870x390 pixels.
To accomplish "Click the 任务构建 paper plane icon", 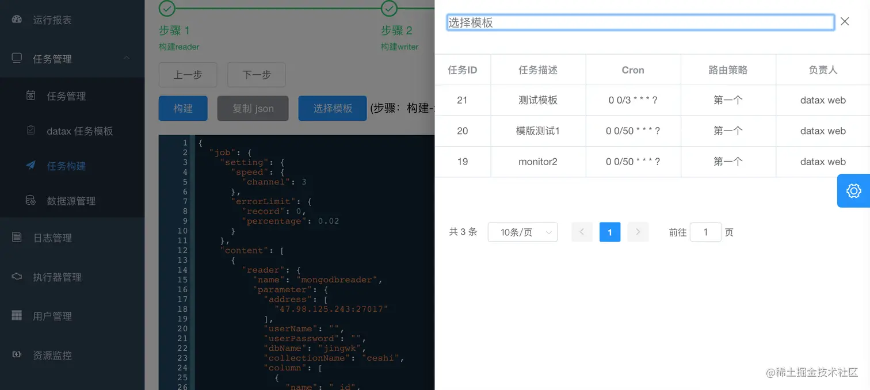I will [x=31, y=166].
